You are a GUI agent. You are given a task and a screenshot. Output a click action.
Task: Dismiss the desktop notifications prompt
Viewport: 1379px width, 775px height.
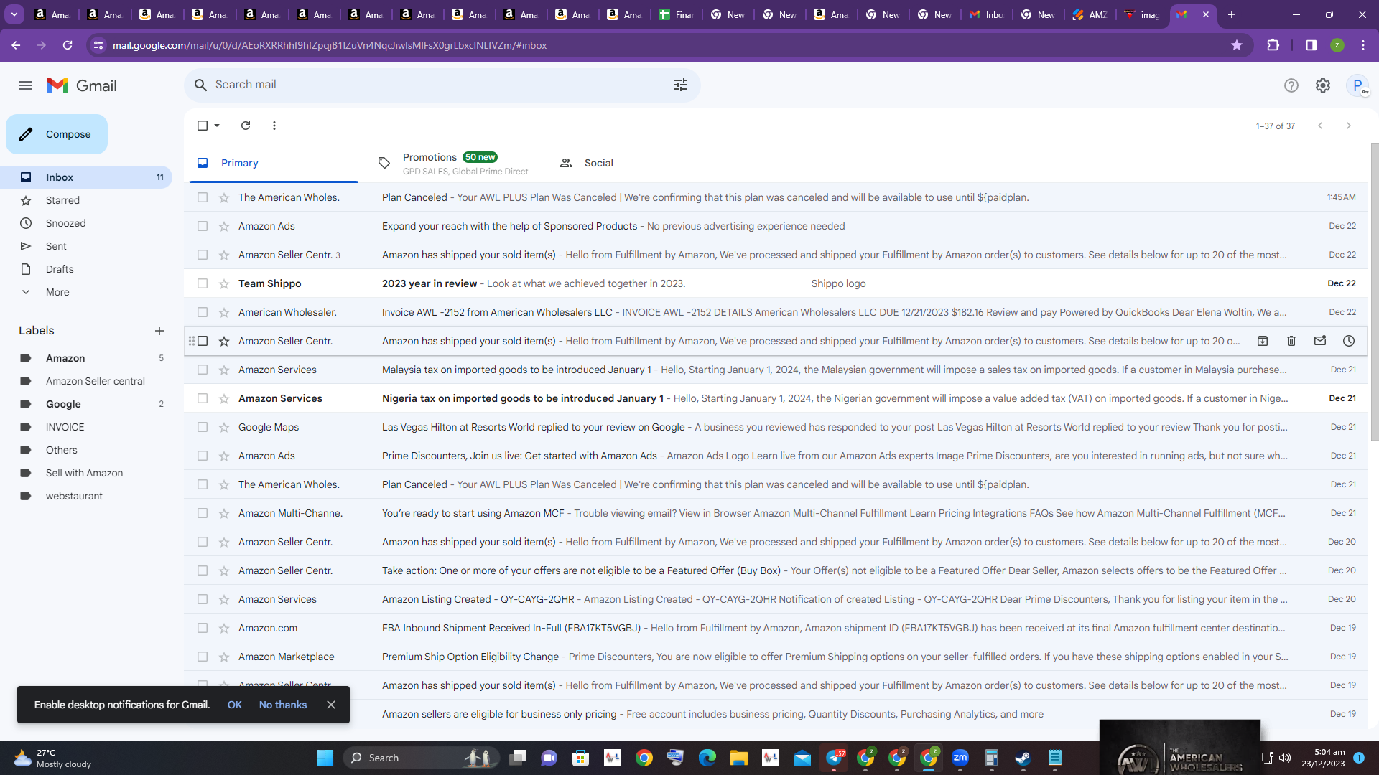(x=331, y=705)
